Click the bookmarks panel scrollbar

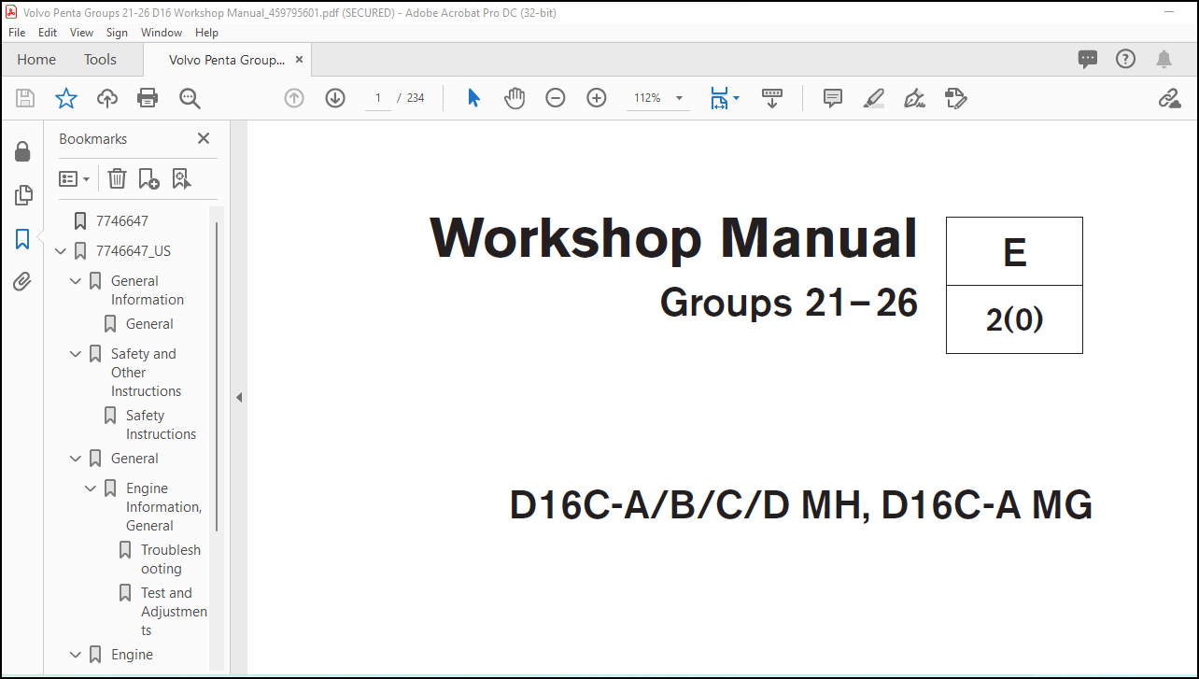pyautogui.click(x=218, y=377)
